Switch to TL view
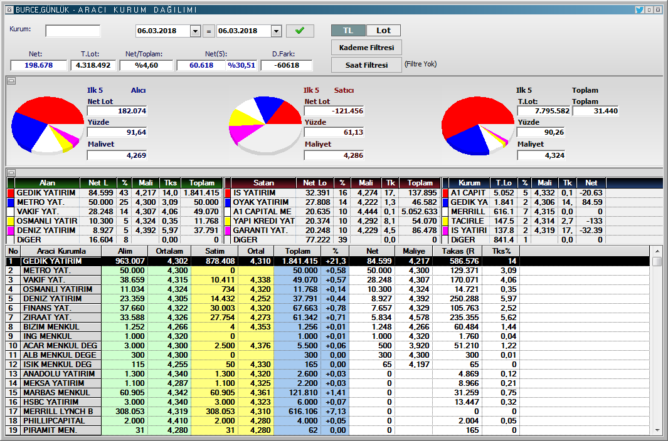Viewport: 668px width, 441px height. (x=348, y=30)
